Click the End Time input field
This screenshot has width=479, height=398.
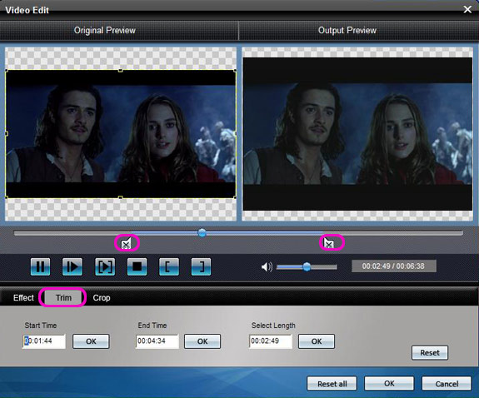157,341
